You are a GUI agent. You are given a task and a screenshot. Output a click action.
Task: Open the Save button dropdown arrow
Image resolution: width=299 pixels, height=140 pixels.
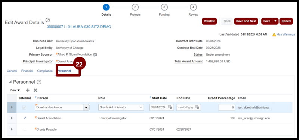(275, 21)
